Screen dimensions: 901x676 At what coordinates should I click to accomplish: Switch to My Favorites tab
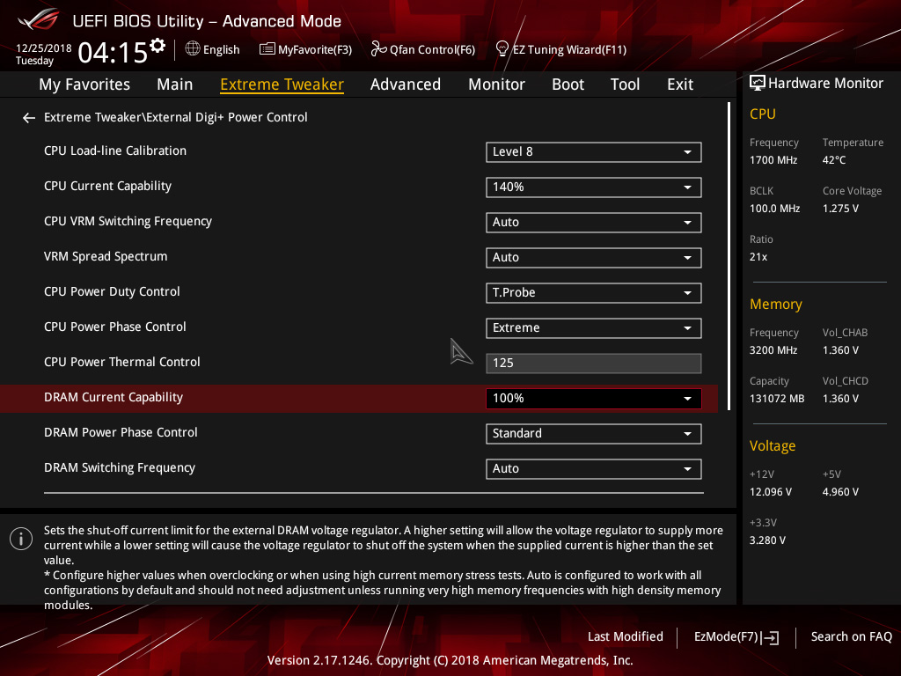(84, 84)
